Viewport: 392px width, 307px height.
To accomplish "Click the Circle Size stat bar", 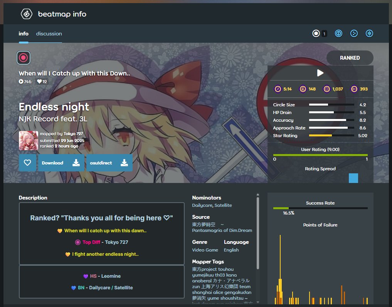I will pos(331,105).
